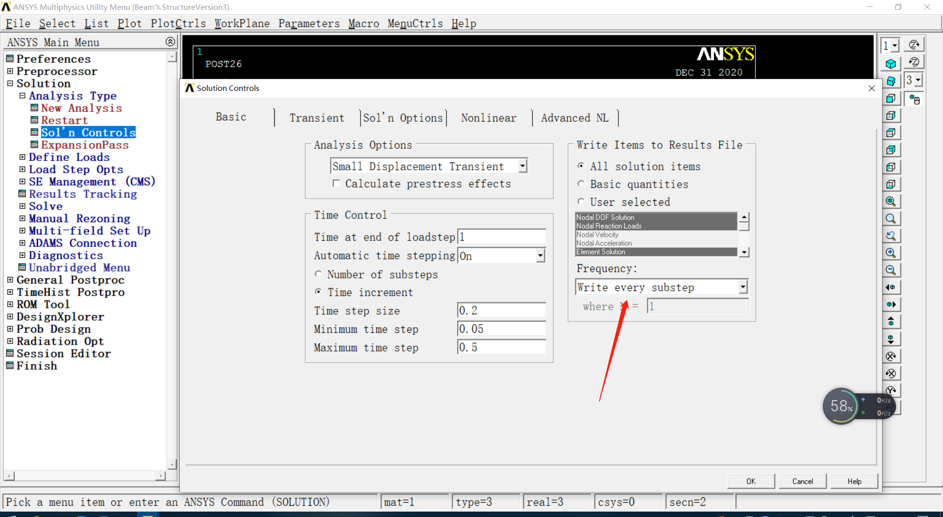
Task: Click the Minimum time step field
Action: pyautogui.click(x=501, y=329)
